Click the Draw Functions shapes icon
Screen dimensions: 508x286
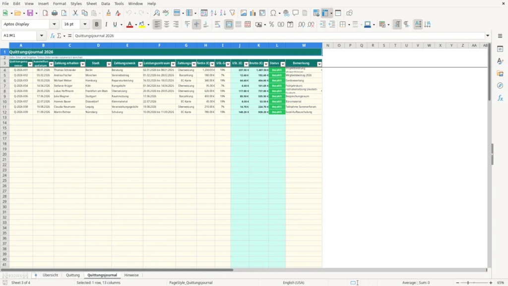click(x=349, y=13)
